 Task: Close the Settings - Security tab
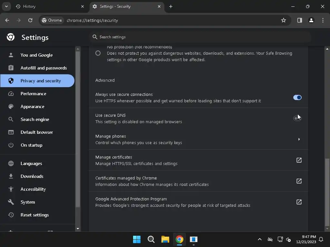coord(159,6)
